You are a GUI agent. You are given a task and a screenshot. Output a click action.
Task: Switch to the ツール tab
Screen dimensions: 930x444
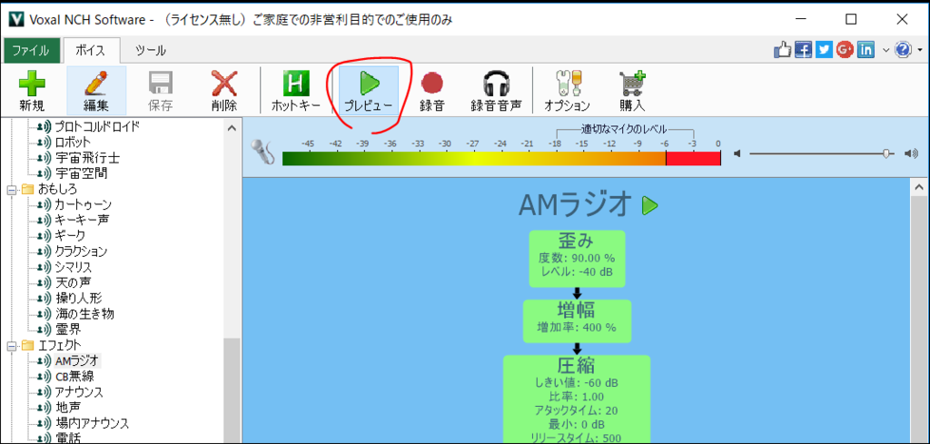151,50
